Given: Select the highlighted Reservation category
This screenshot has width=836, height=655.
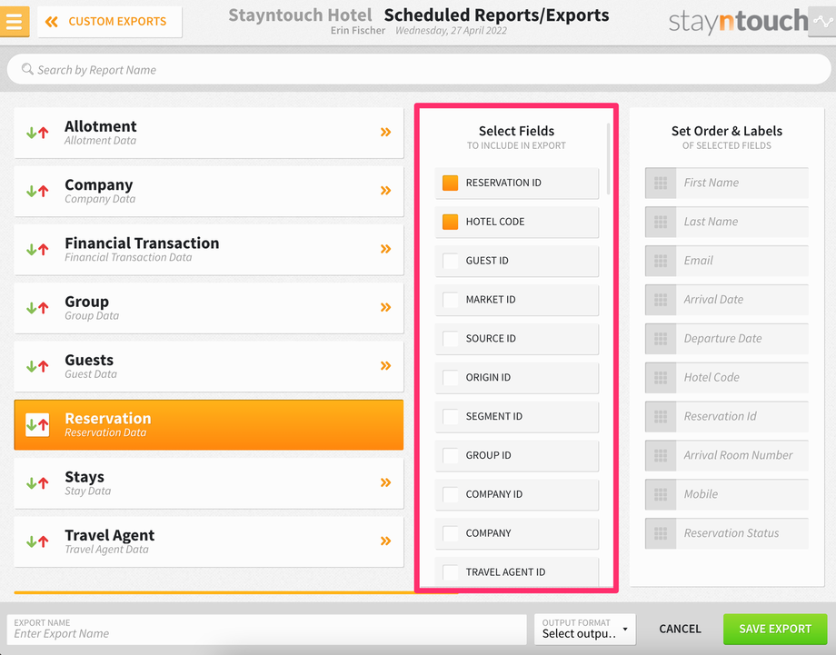Looking at the screenshot, I should (208, 425).
